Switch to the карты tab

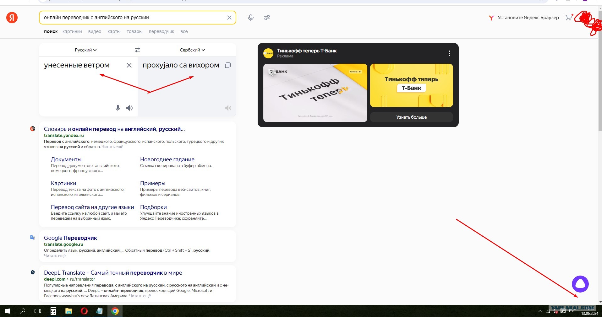(114, 31)
